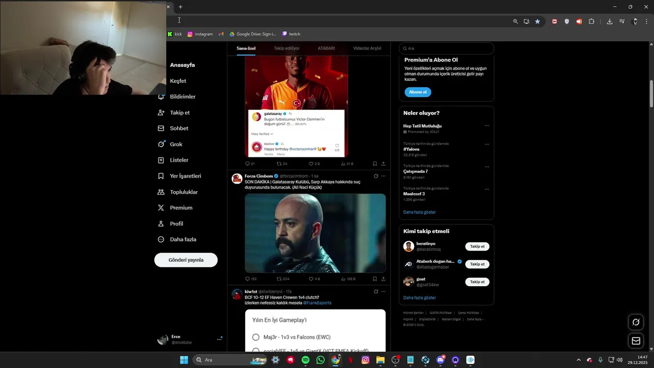Go to Anasayfa in the sidebar

pyautogui.click(x=182, y=65)
